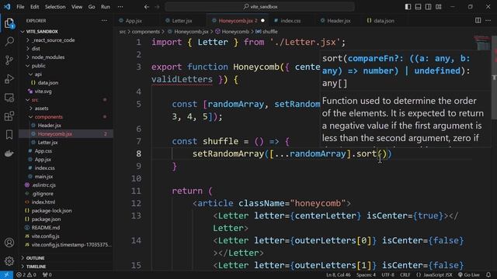Split the editor to the right

[x=478, y=20]
